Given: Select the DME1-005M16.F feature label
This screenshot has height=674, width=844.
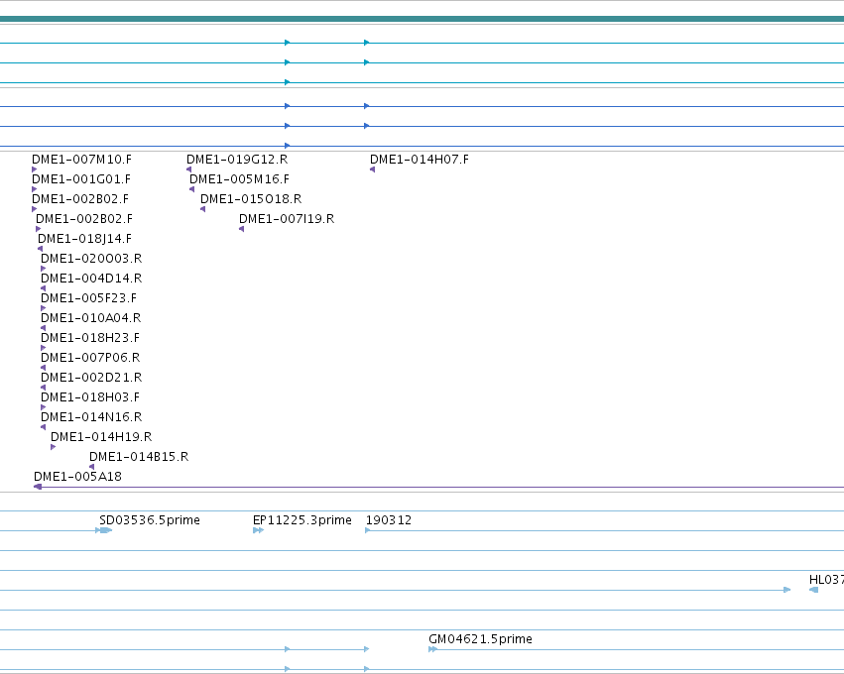Looking at the screenshot, I should [240, 179].
